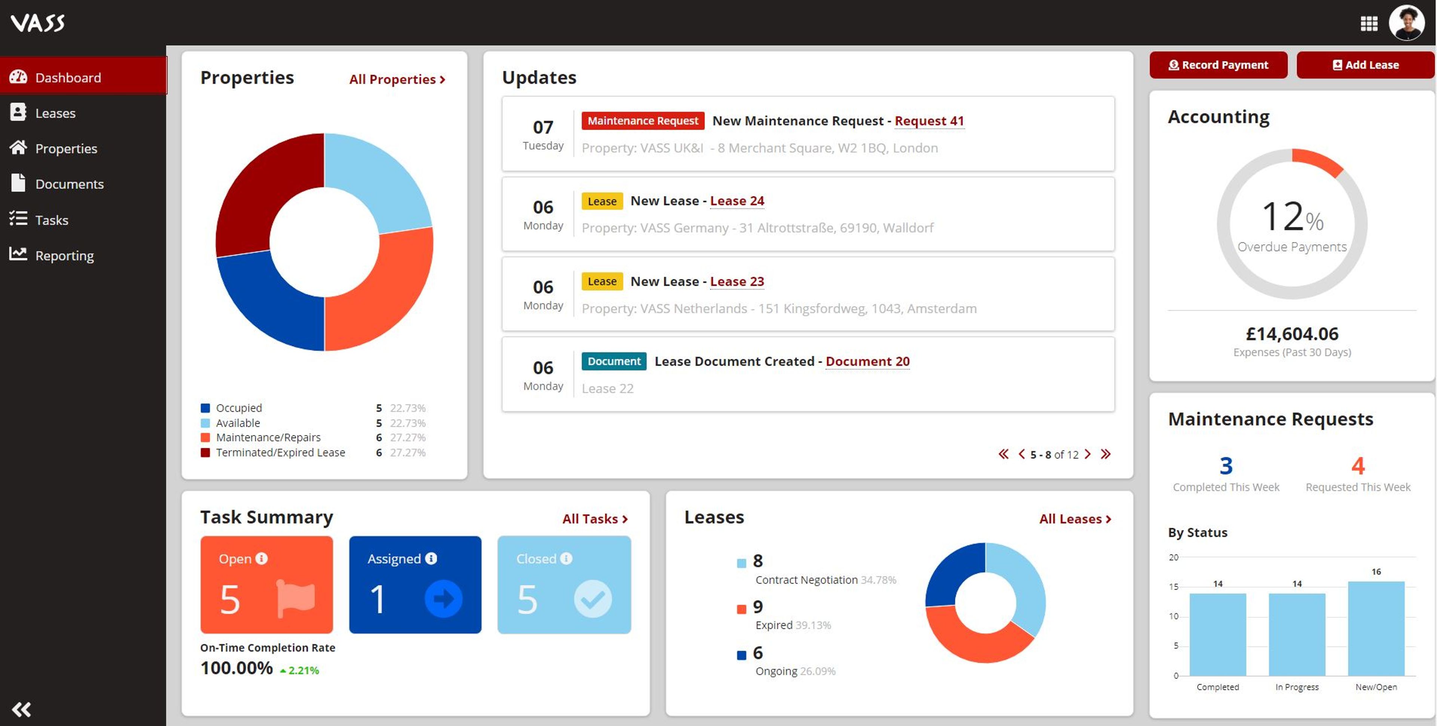Click the Leases contact icon in sidebar
Image resolution: width=1437 pixels, height=726 pixels.
click(x=18, y=113)
